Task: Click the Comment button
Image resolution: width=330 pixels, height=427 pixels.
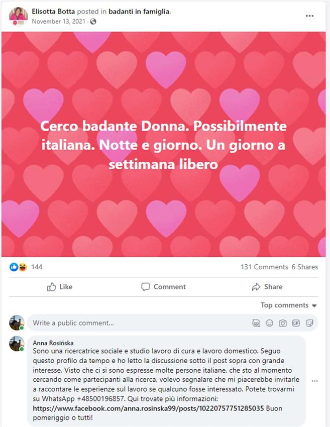Action: 163,287
